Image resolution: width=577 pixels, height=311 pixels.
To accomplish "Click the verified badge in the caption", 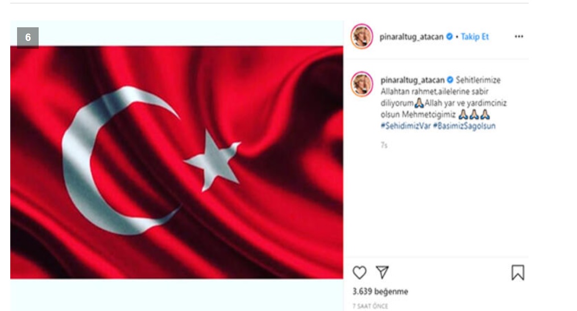I will [450, 80].
